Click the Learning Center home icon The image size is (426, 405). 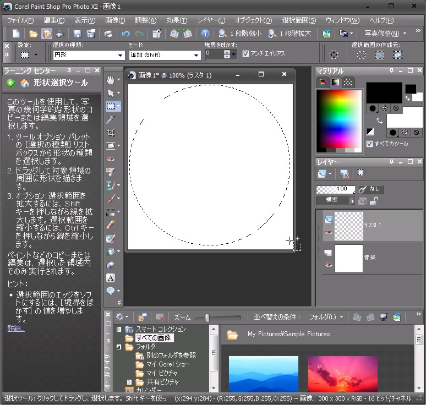click(x=25, y=83)
